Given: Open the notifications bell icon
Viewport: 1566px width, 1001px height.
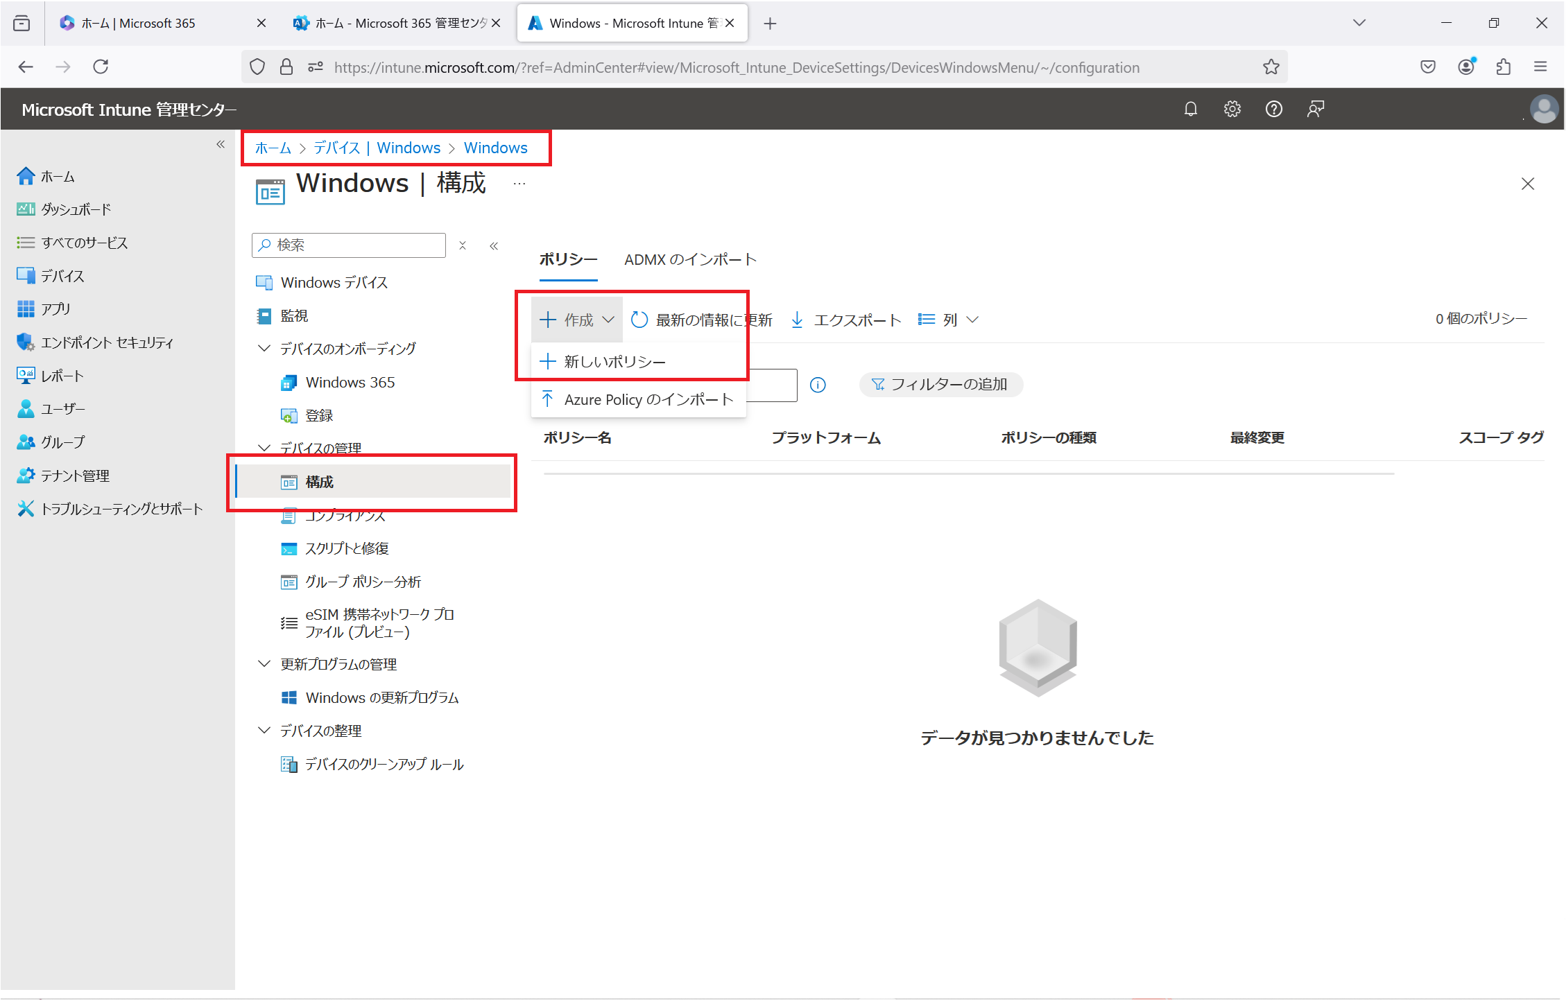Looking at the screenshot, I should 1190,109.
